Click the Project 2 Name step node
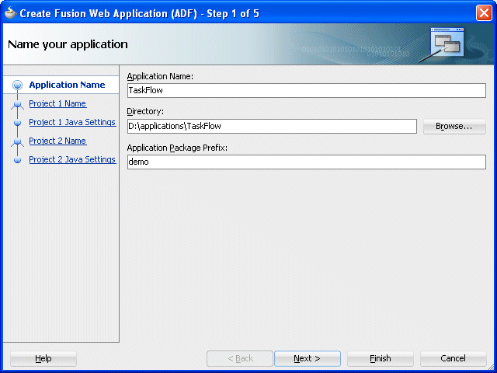The width and height of the screenshot is (497, 373). tap(17, 141)
